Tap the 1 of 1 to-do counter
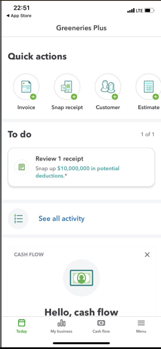Screen dimensions: 161x349 (147, 135)
